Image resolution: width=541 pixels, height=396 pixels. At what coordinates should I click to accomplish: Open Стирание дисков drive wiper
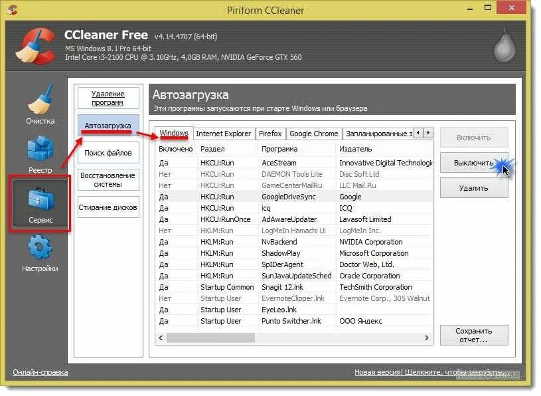click(x=108, y=207)
